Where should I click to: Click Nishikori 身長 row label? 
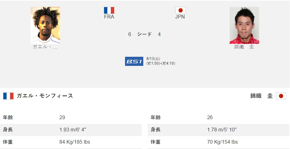pos(156,130)
